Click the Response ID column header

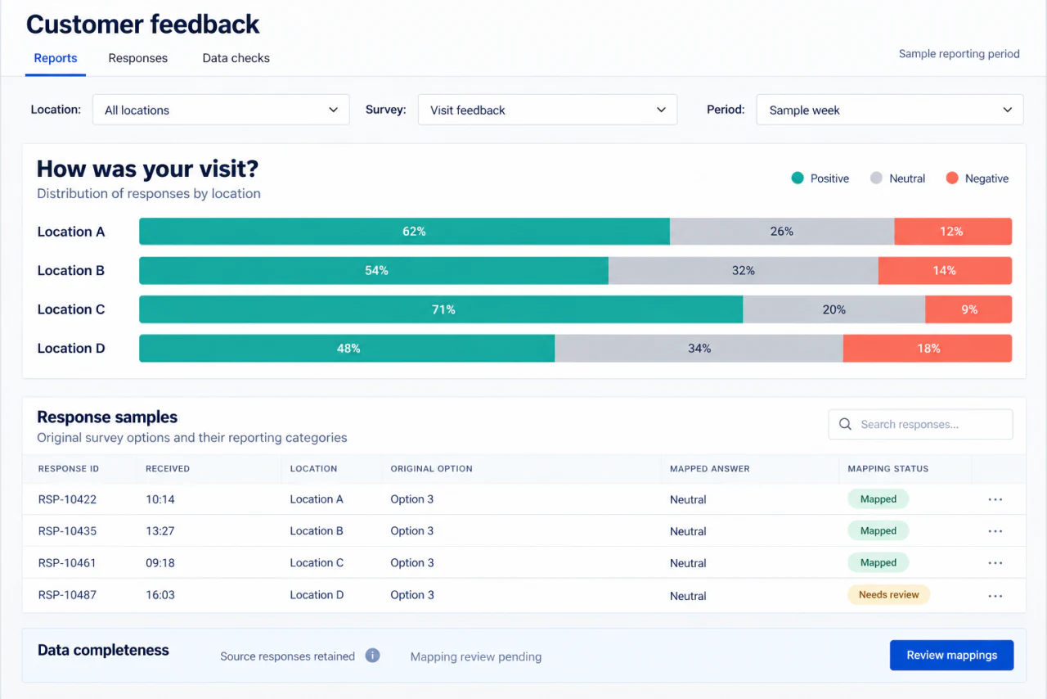click(x=69, y=469)
